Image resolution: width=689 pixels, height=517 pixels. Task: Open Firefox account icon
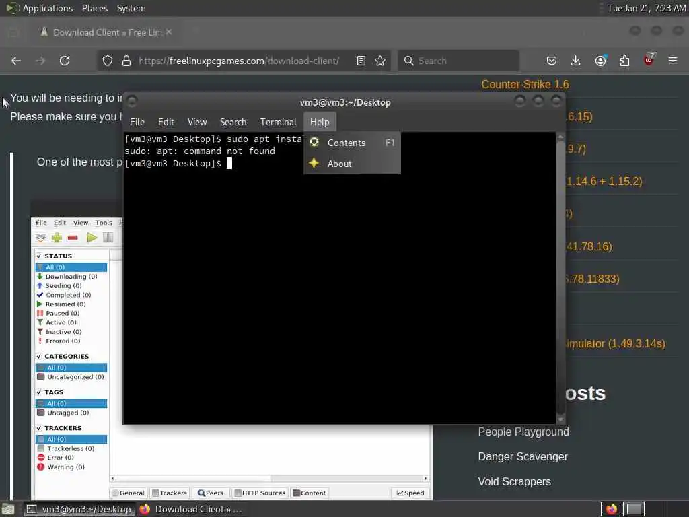pos(600,61)
